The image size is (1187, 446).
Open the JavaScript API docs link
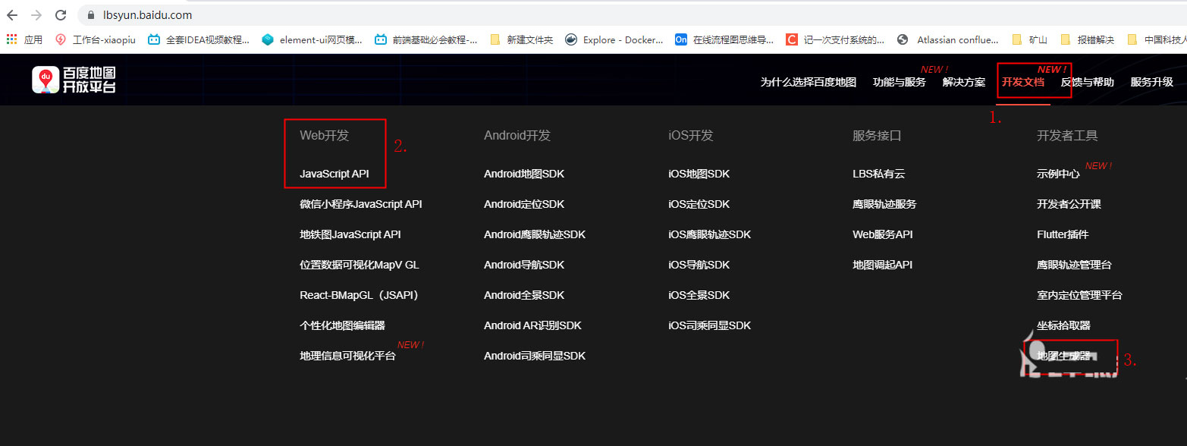tap(334, 174)
